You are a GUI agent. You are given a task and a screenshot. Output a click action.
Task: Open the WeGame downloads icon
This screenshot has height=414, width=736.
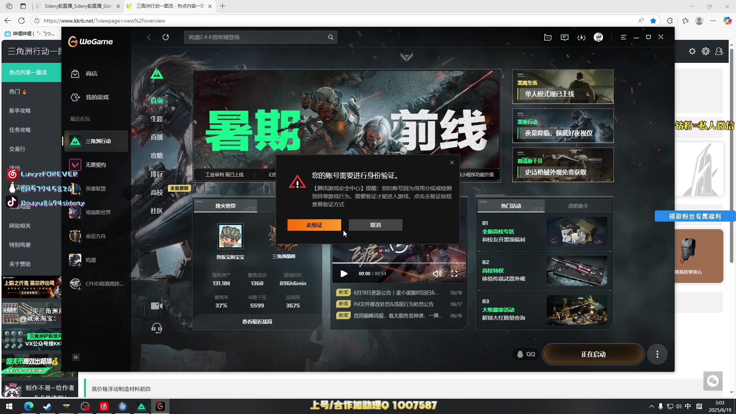582,37
